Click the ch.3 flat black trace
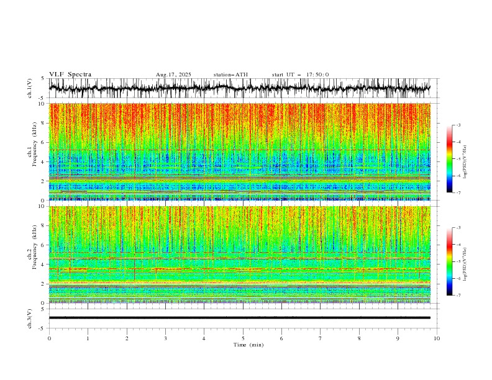This screenshot has width=492, height=380. [x=240, y=318]
